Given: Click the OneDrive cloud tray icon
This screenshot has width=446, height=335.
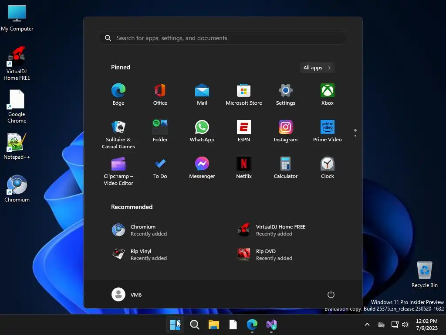Looking at the screenshot, I should pos(381,325).
